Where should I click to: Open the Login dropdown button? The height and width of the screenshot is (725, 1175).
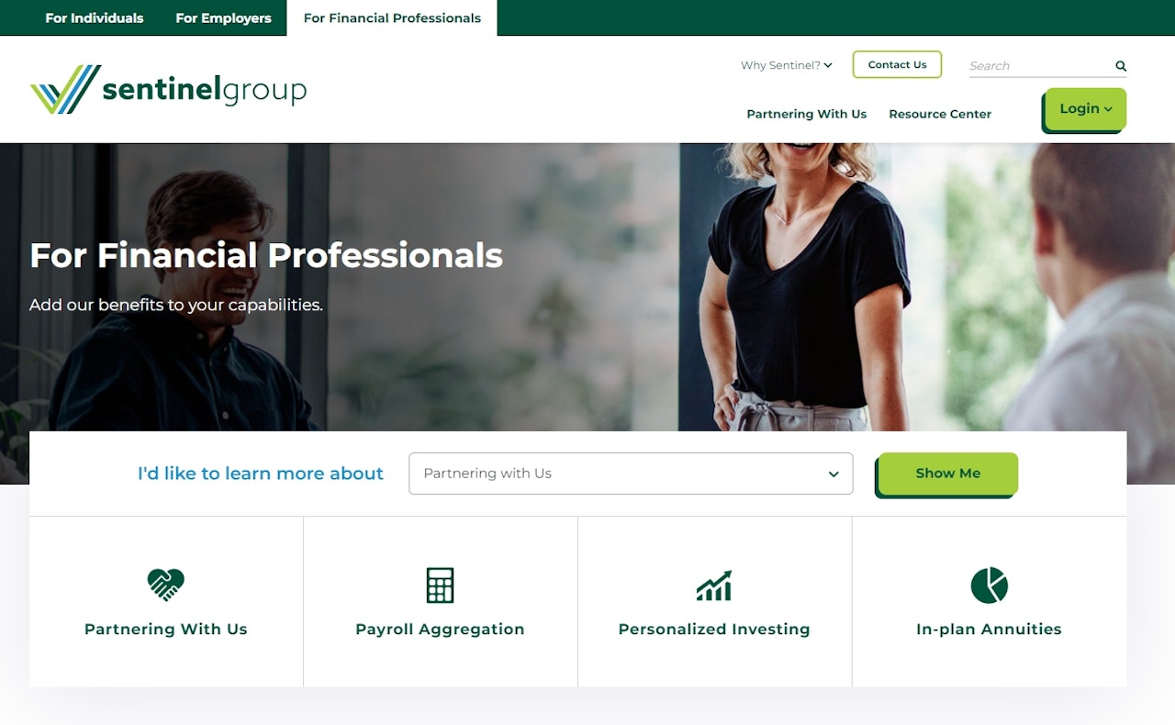pos(1086,109)
